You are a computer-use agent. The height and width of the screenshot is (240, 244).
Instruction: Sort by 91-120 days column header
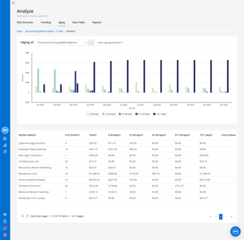pos(182,135)
